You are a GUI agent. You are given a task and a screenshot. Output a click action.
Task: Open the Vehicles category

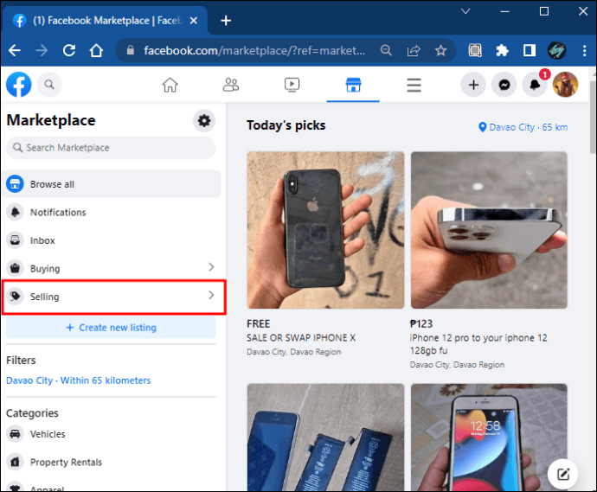click(x=111, y=434)
